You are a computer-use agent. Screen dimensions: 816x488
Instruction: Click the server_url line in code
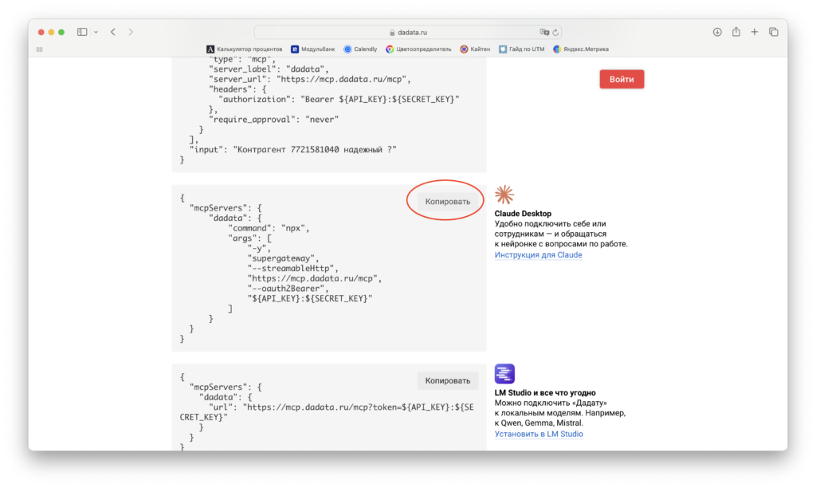pyautogui.click(x=310, y=79)
